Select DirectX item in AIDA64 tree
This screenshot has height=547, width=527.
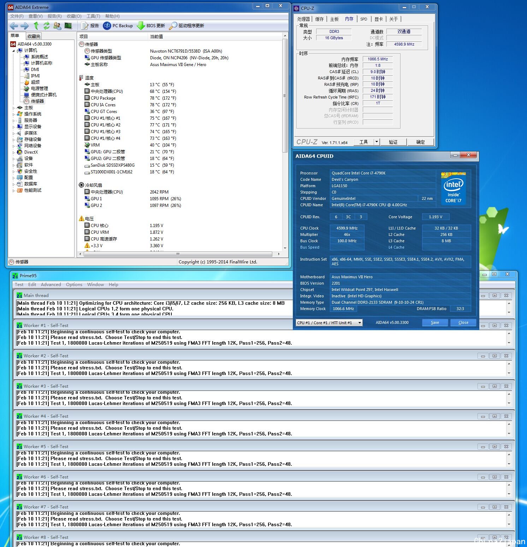[27, 152]
